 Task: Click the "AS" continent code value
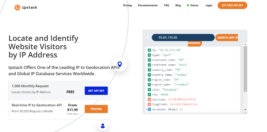coord(181,60)
